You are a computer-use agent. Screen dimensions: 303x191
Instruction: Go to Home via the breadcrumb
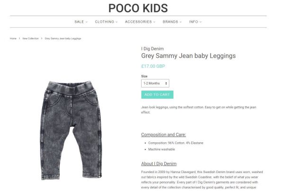click(13, 38)
